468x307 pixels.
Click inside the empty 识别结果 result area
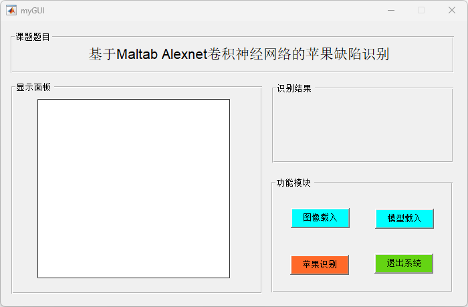[x=362, y=127]
